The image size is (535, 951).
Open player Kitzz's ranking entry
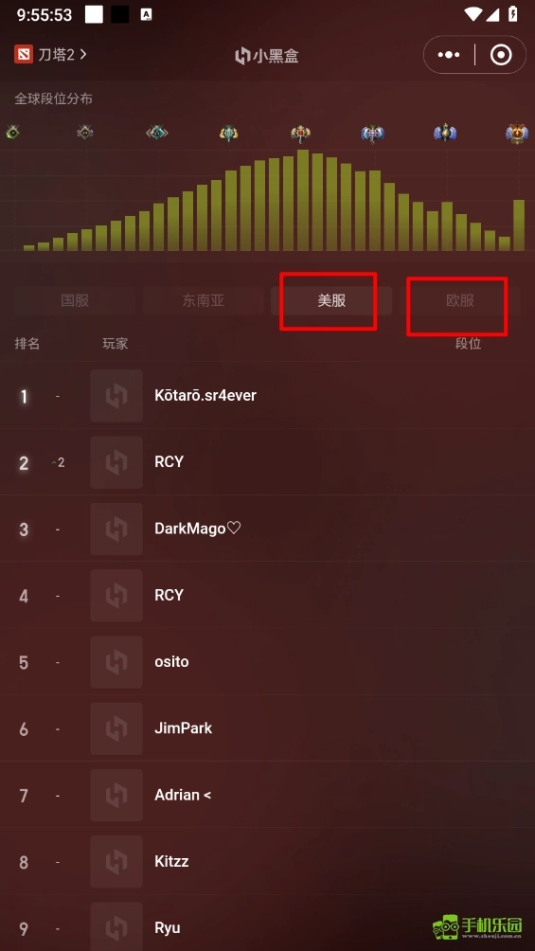[267, 862]
